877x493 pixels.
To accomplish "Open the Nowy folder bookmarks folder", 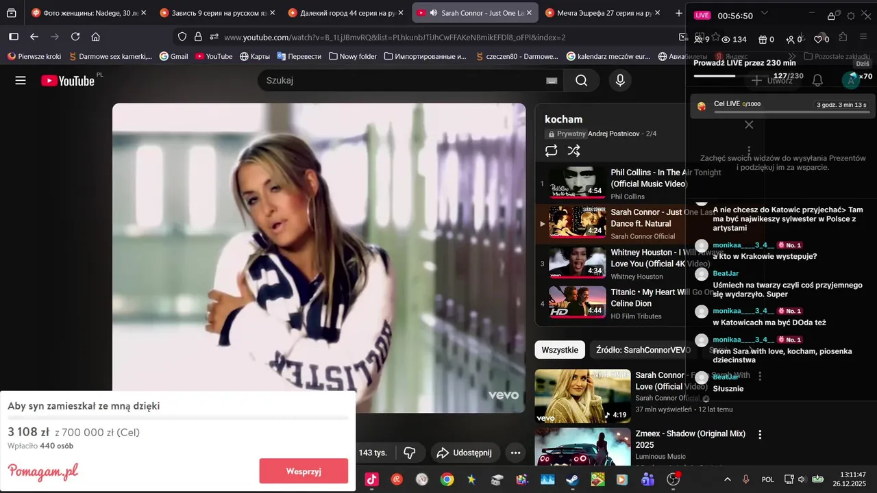I will tap(353, 56).
